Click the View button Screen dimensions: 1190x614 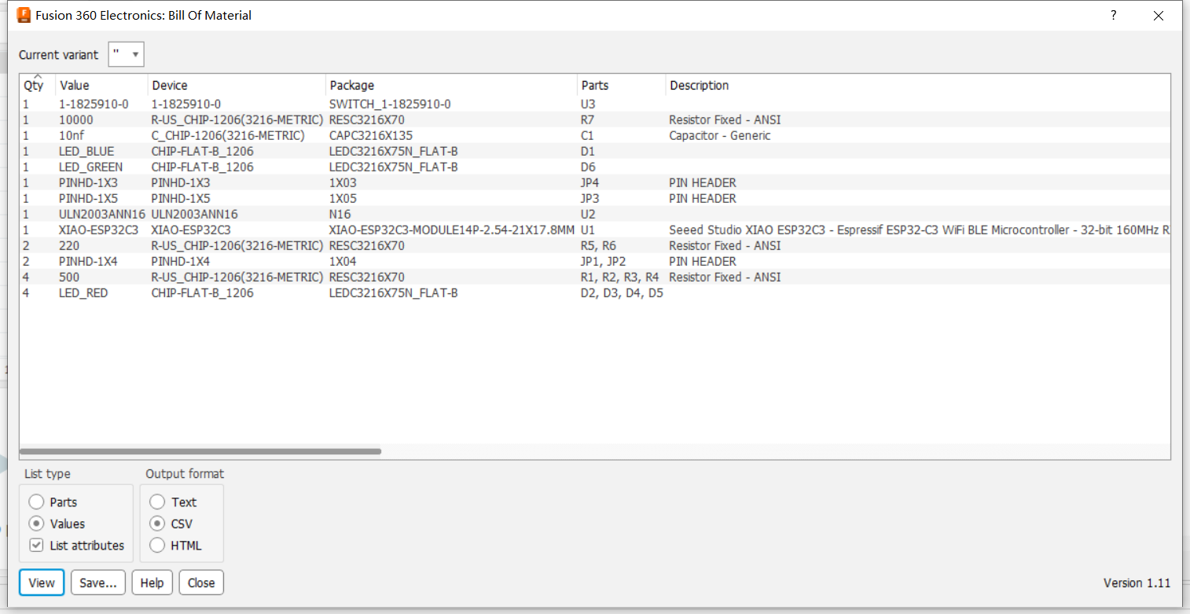(42, 583)
